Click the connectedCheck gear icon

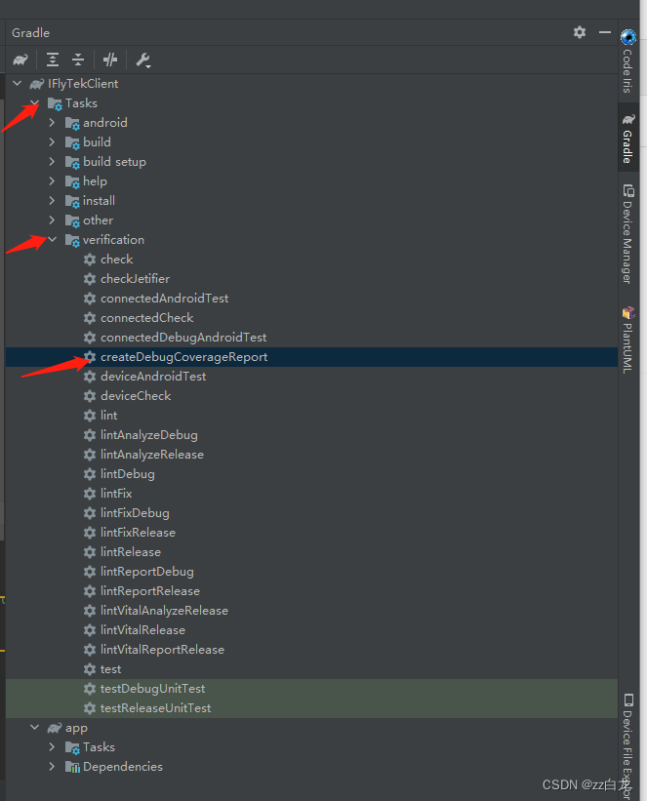[90, 318]
